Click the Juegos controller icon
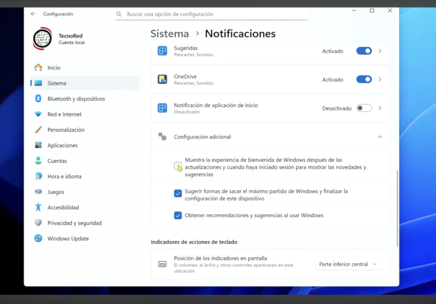 (38, 191)
